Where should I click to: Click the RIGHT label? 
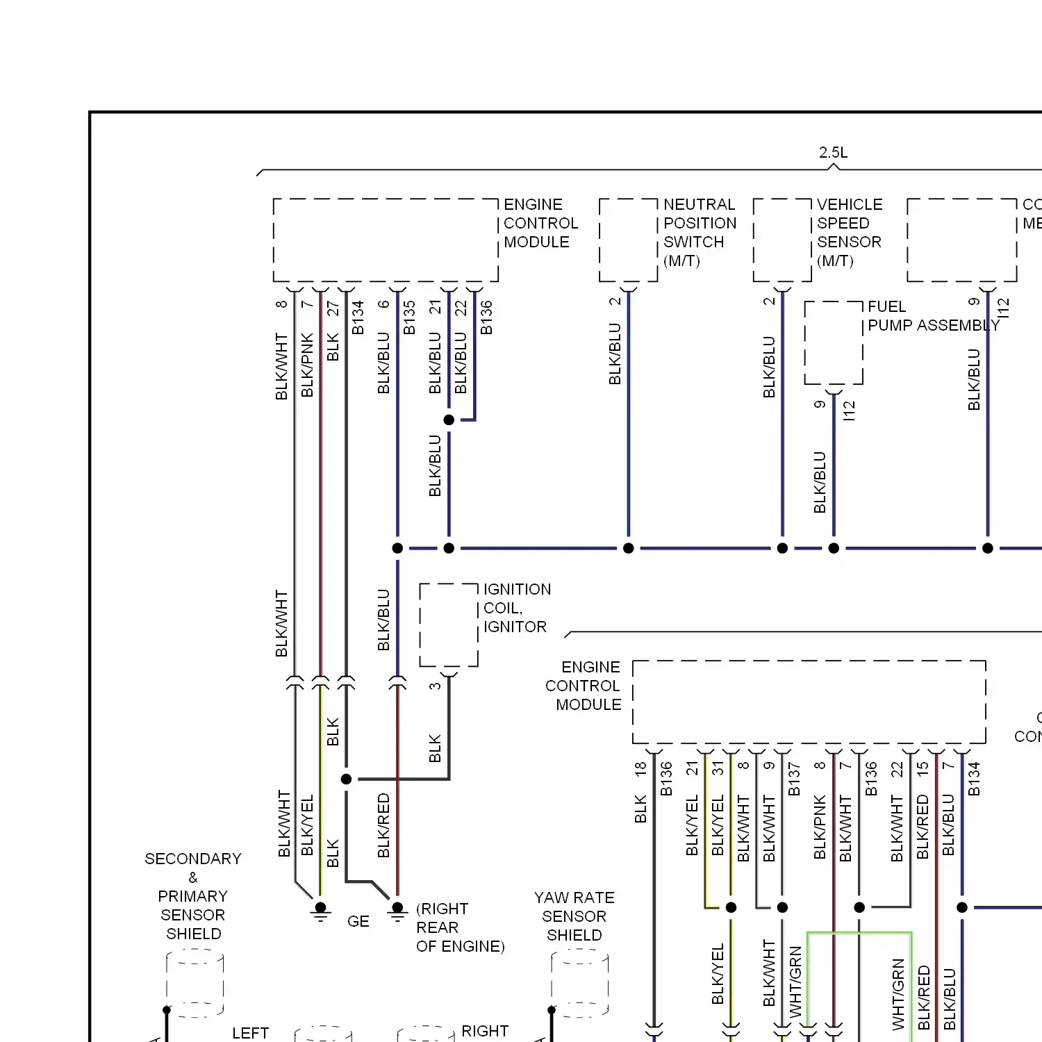tap(485, 1031)
